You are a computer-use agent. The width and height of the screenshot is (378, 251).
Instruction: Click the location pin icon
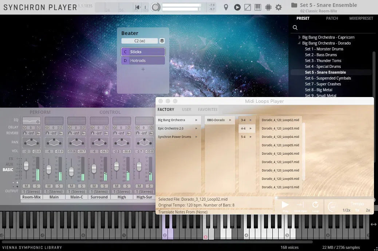(226, 7)
